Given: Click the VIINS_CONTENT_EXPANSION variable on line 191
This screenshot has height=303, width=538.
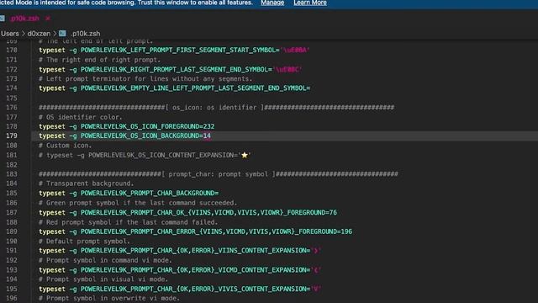Looking at the screenshot, I should tap(193, 251).
